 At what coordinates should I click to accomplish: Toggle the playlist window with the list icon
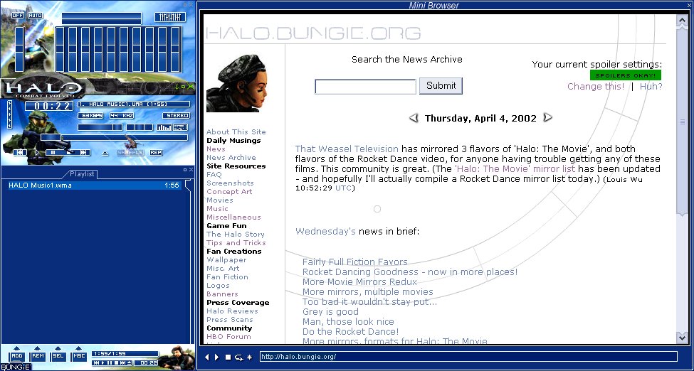180,127
